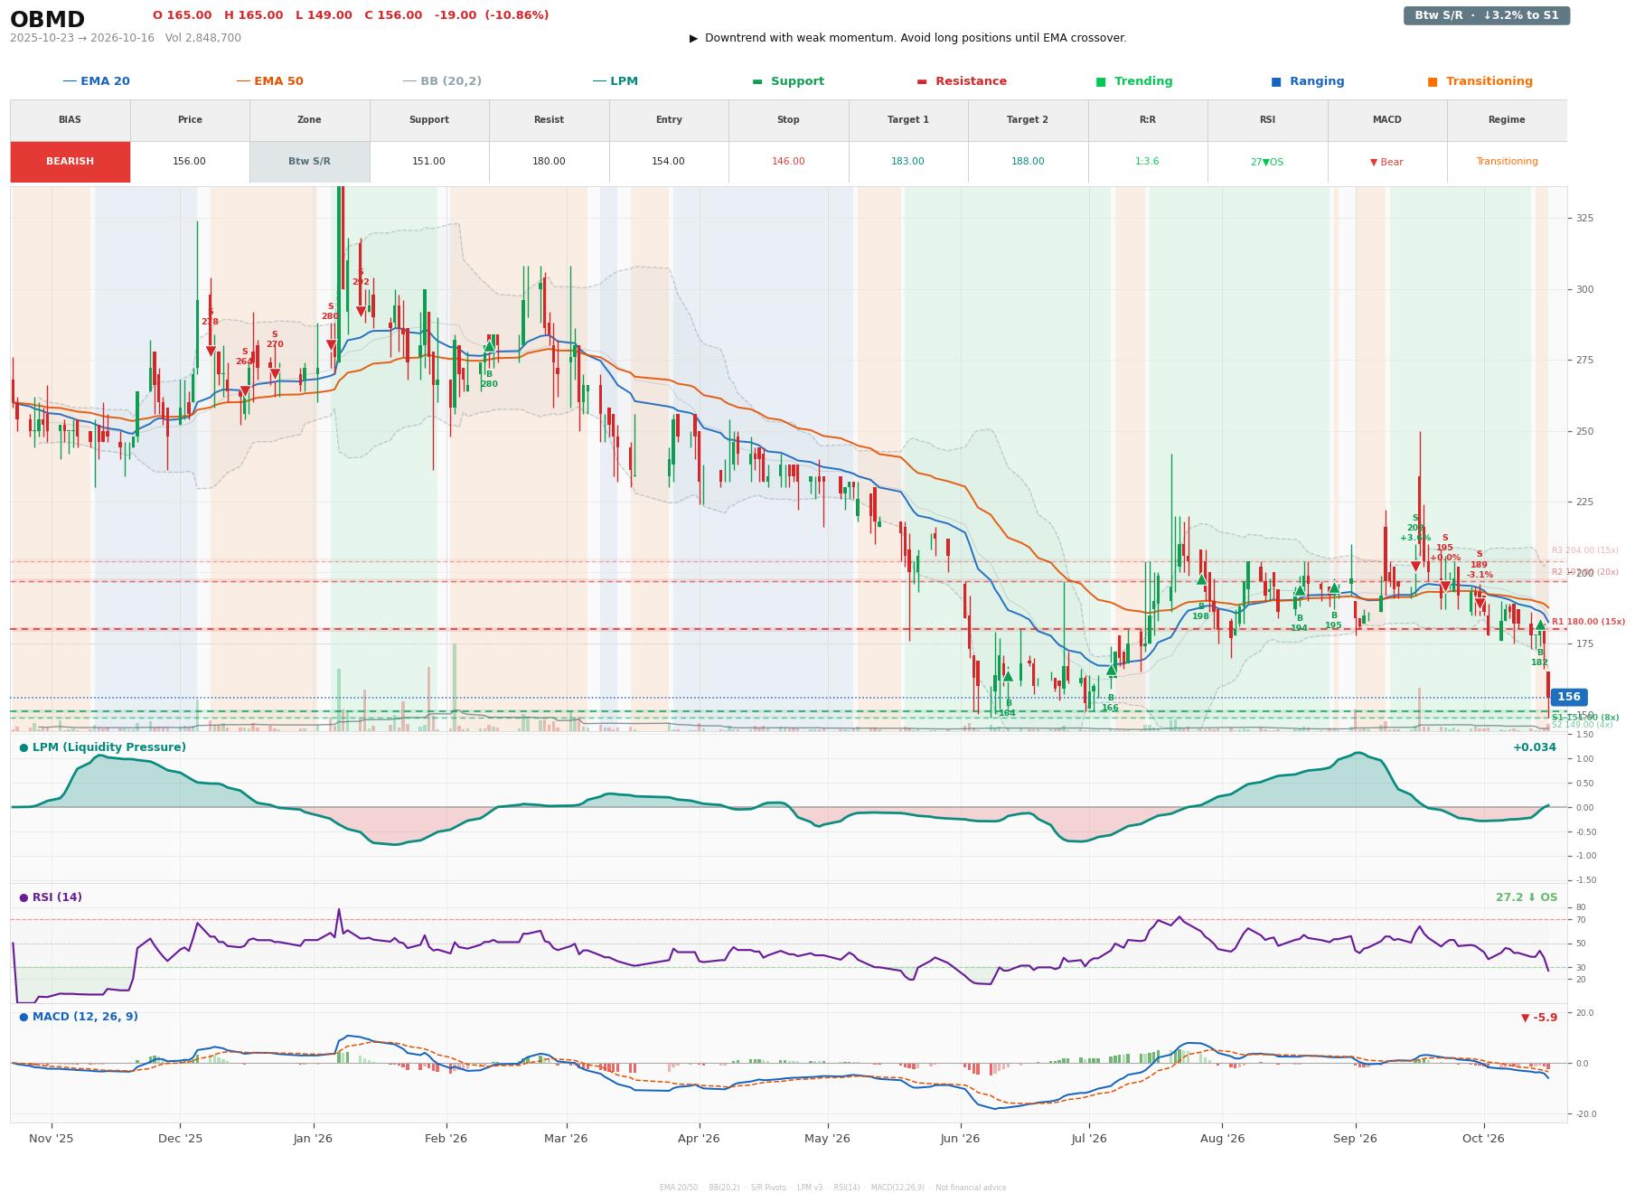The width and height of the screenshot is (1635, 1202).
Task: Click the stop value 146.00
Action: [x=788, y=162]
